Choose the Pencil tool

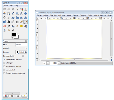(x=22, y=22)
